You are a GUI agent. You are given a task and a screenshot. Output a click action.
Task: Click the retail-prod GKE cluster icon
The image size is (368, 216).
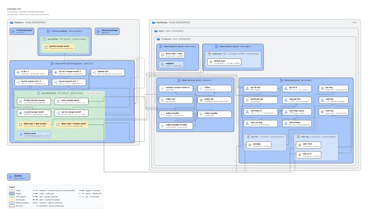[209, 54]
